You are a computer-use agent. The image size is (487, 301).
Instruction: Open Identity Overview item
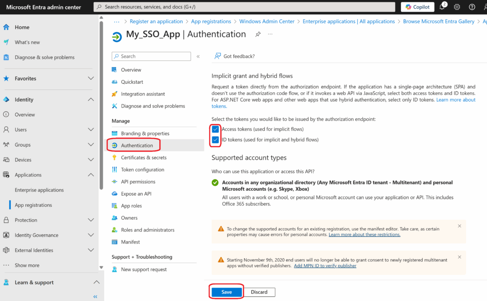(x=25, y=115)
